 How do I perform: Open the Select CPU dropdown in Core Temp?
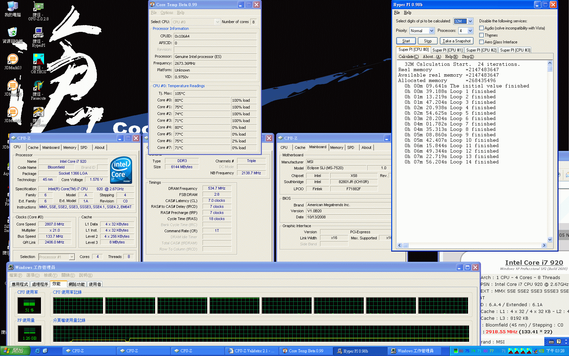[x=217, y=22]
